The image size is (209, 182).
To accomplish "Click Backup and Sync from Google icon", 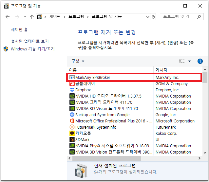I will (x=72, y=115).
